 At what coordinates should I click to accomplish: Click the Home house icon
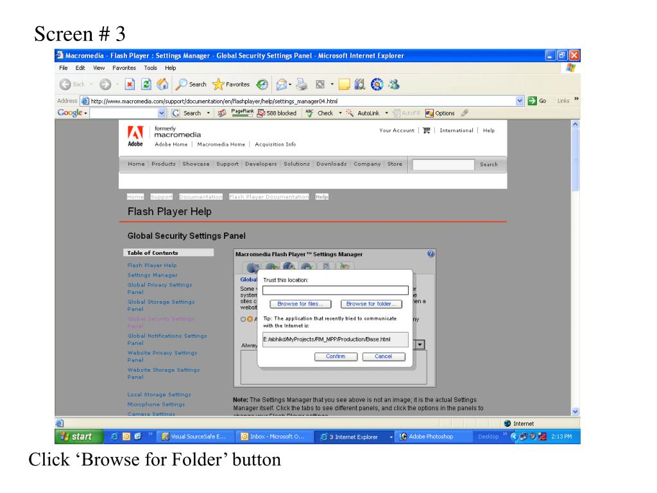[x=162, y=85]
